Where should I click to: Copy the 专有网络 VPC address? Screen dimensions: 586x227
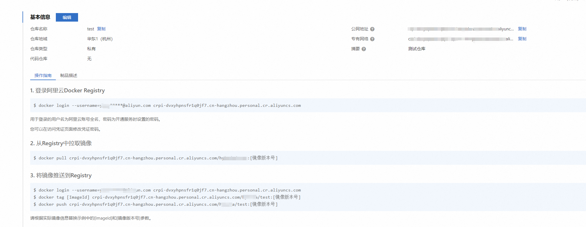(x=522, y=39)
